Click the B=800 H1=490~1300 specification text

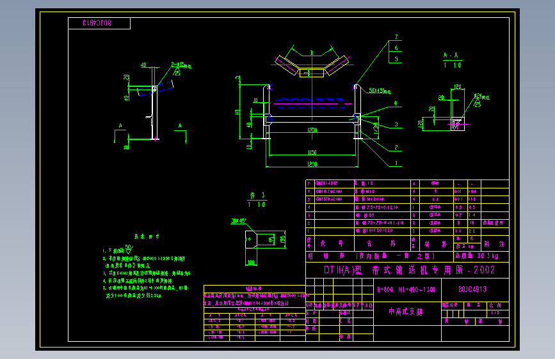coord(406,289)
